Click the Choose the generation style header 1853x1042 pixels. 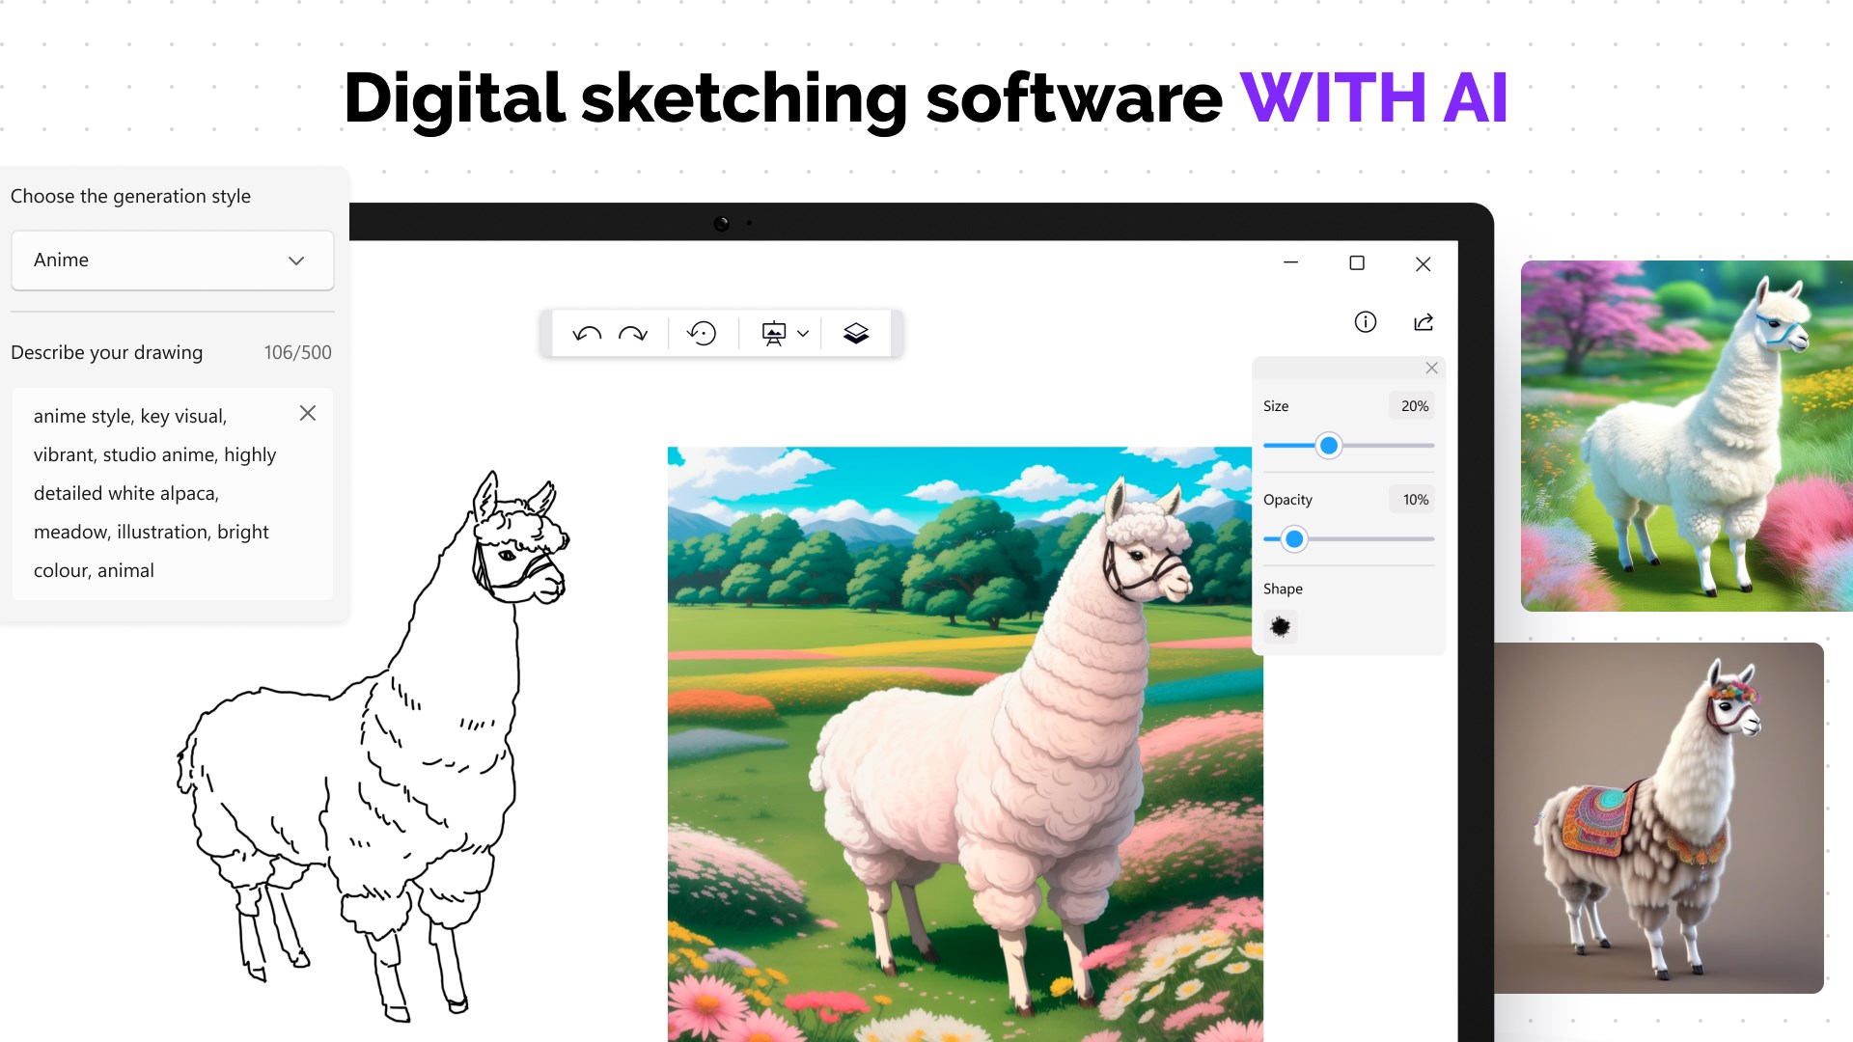click(x=131, y=196)
